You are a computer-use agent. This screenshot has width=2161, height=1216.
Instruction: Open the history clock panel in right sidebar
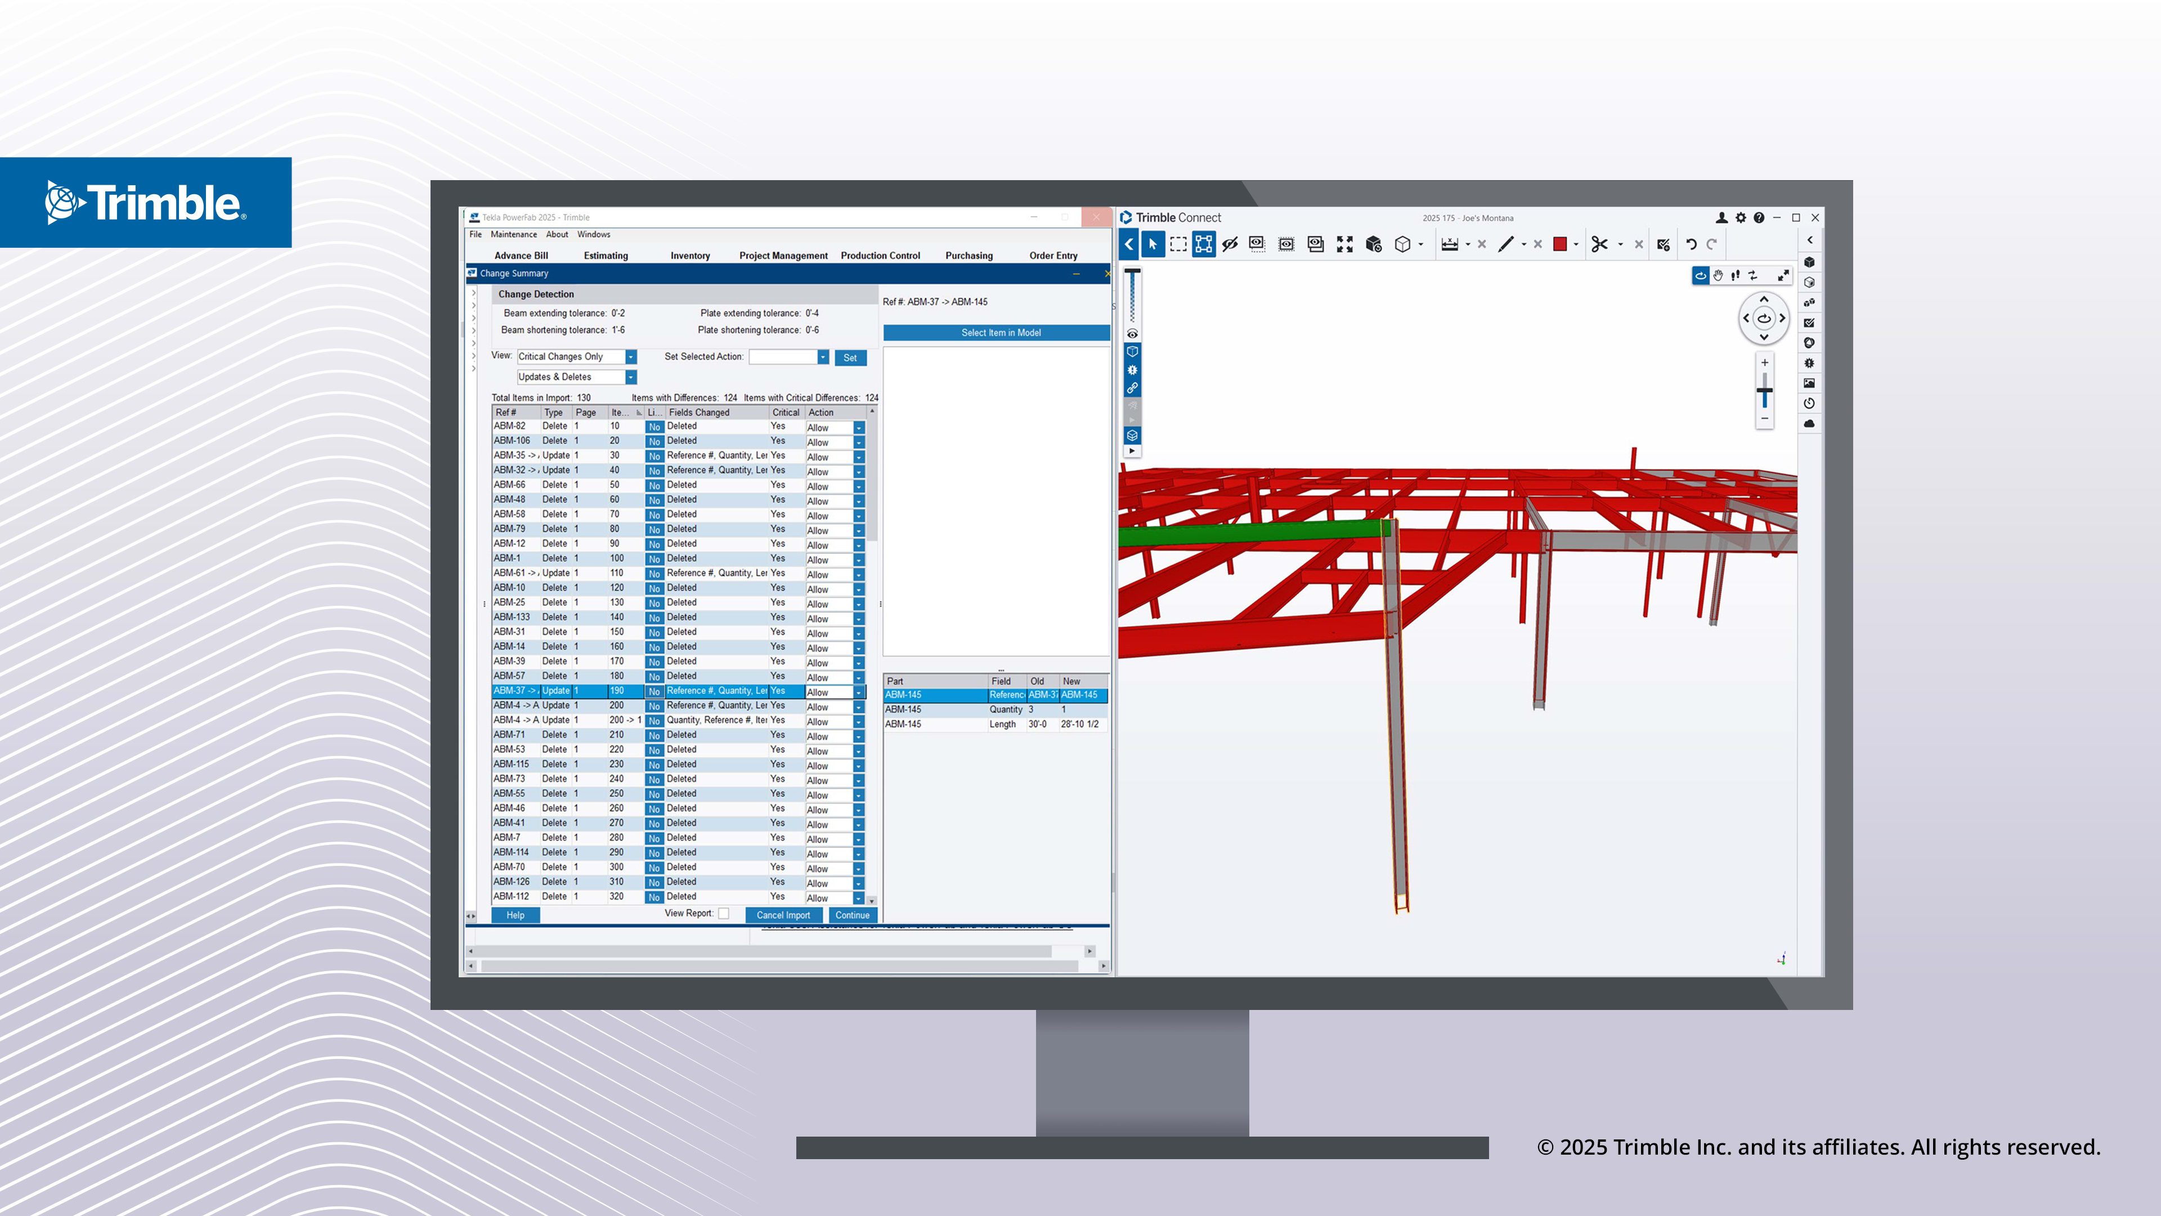(1809, 403)
